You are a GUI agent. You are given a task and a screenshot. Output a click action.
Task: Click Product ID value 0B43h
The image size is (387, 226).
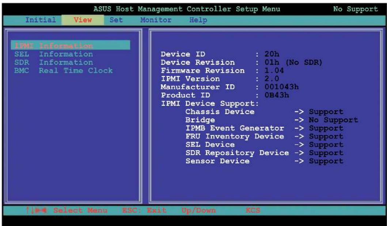276,95
